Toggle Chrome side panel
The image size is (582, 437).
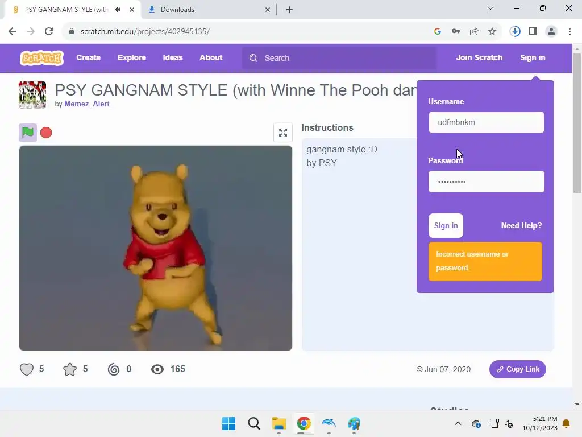[x=533, y=31]
